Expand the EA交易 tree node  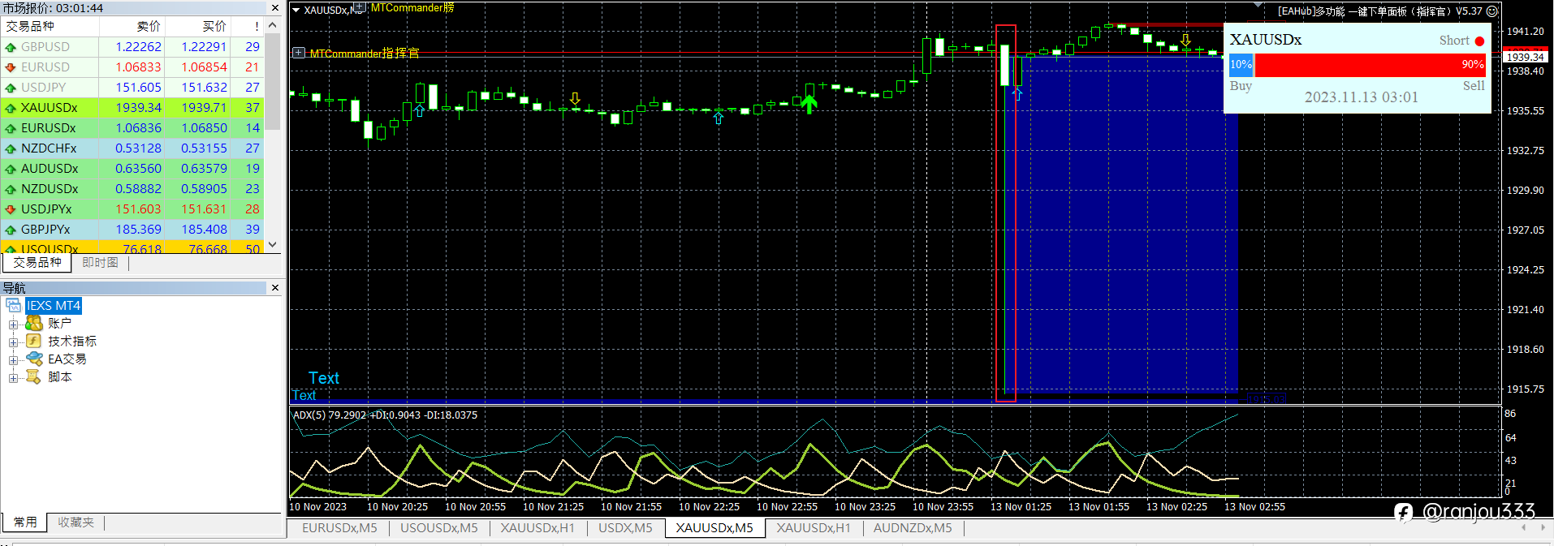[x=13, y=359]
